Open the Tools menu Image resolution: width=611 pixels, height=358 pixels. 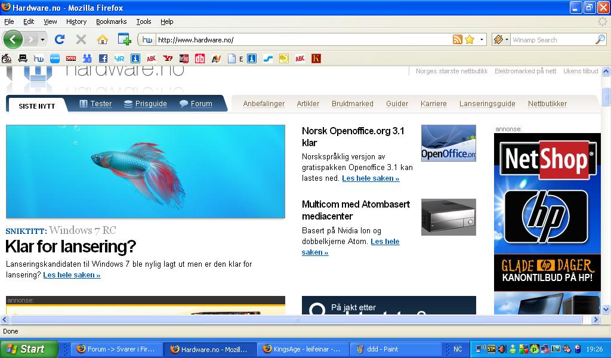143,22
